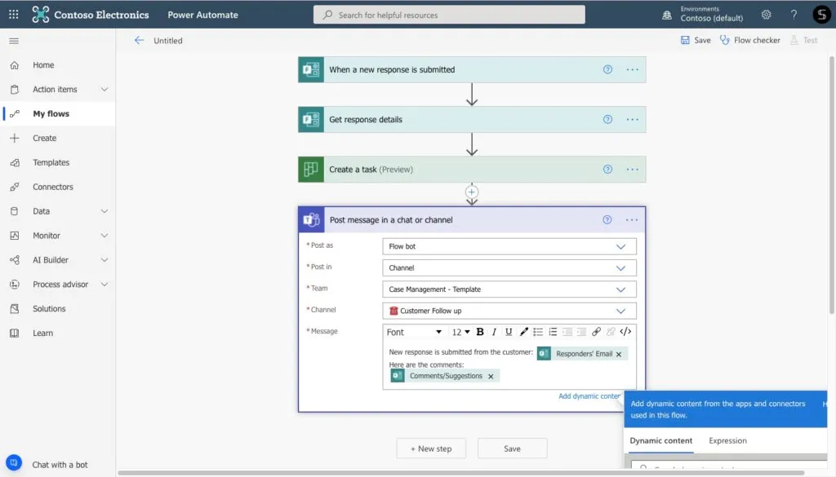The height and width of the screenshot is (477, 836).
Task: Remove the Comments/Suggestions token
Action: [491, 377]
